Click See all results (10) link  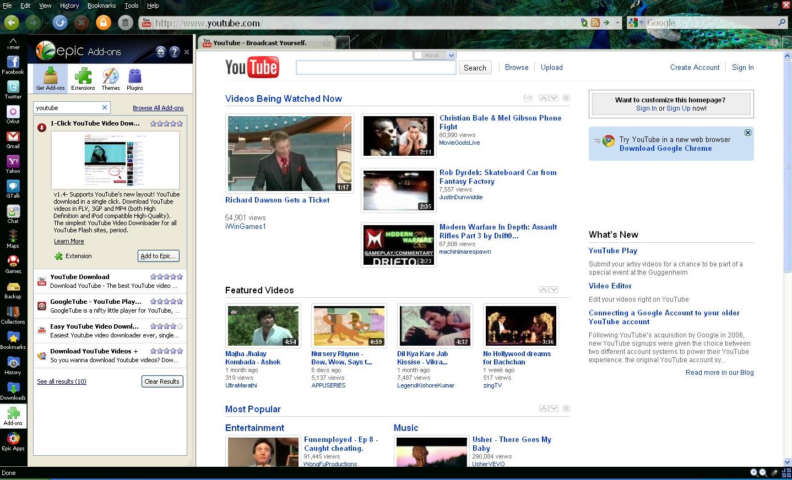[62, 381]
